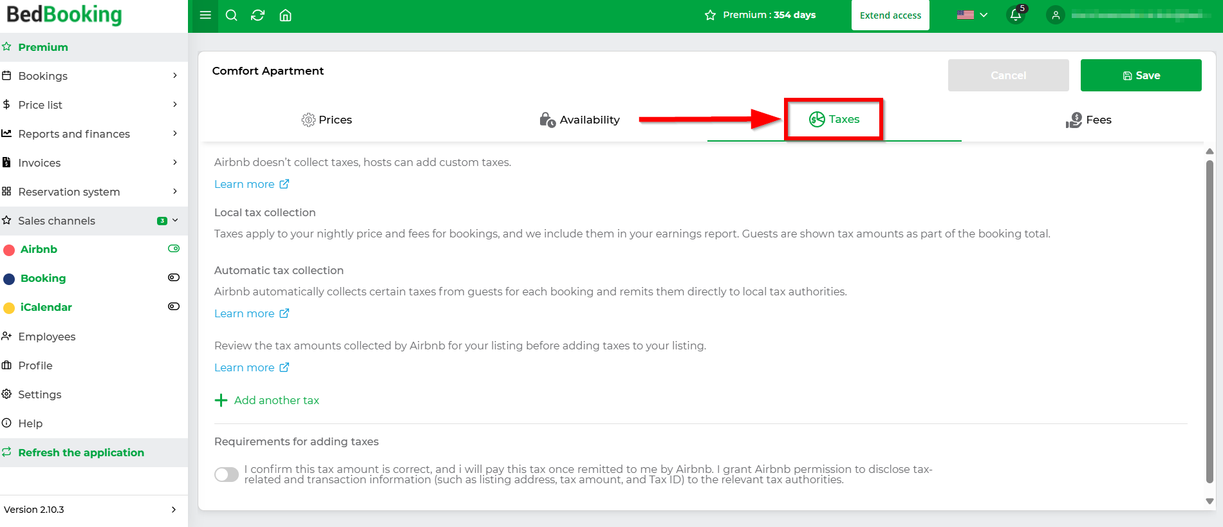Image resolution: width=1223 pixels, height=527 pixels.
Task: Click the search magnifier icon
Action: tap(232, 15)
